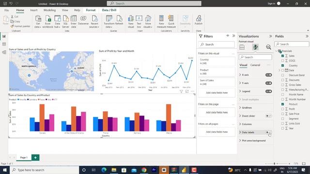Click Focus mode icon above bar chart

pos(187,91)
